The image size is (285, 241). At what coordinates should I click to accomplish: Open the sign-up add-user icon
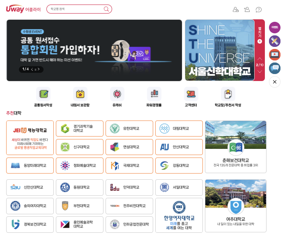pos(247,9)
